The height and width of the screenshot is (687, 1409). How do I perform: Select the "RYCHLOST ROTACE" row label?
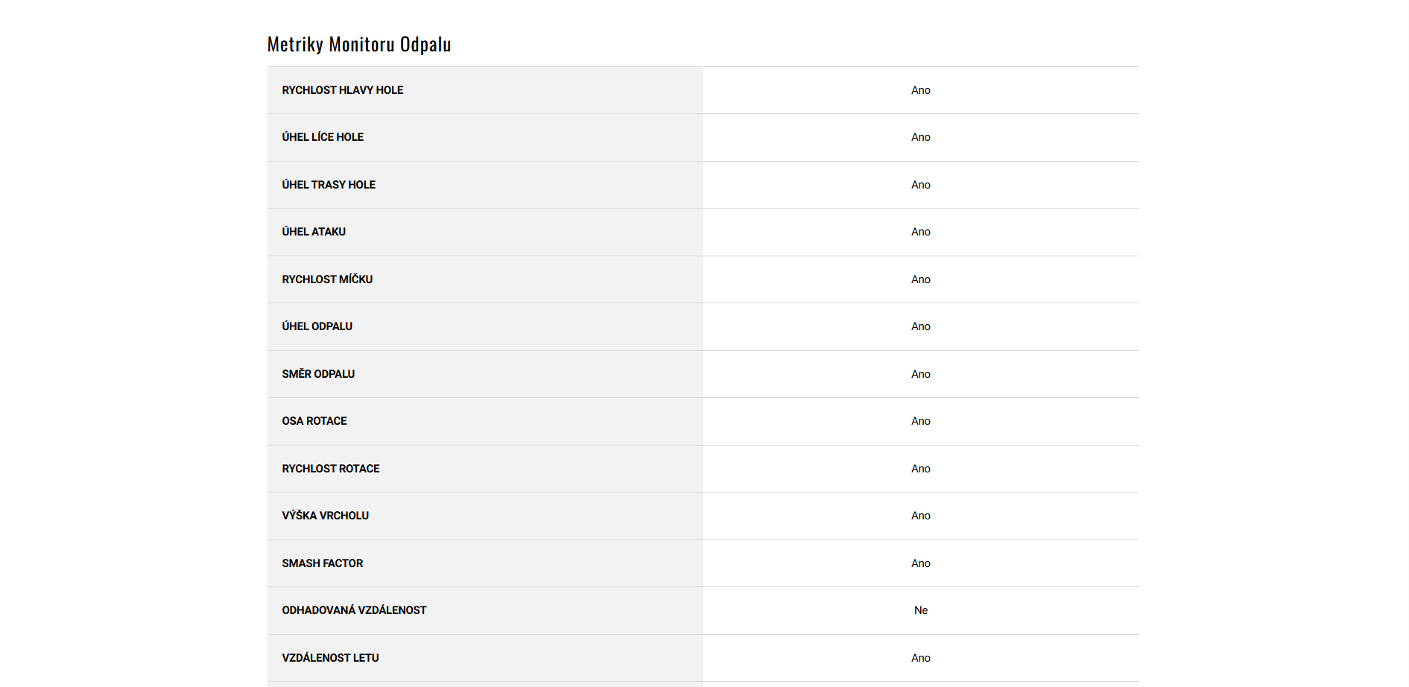point(331,469)
